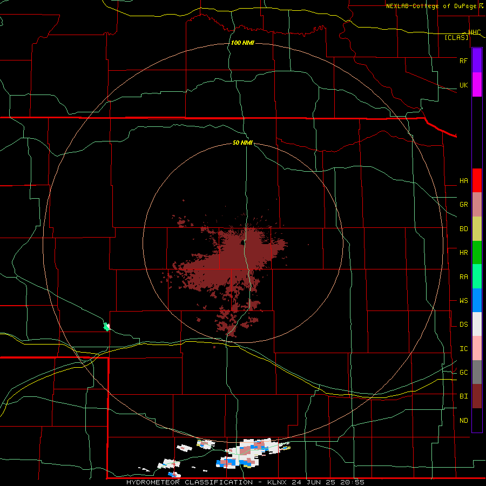Click the DS legend label
486x486 pixels.
(x=463, y=325)
